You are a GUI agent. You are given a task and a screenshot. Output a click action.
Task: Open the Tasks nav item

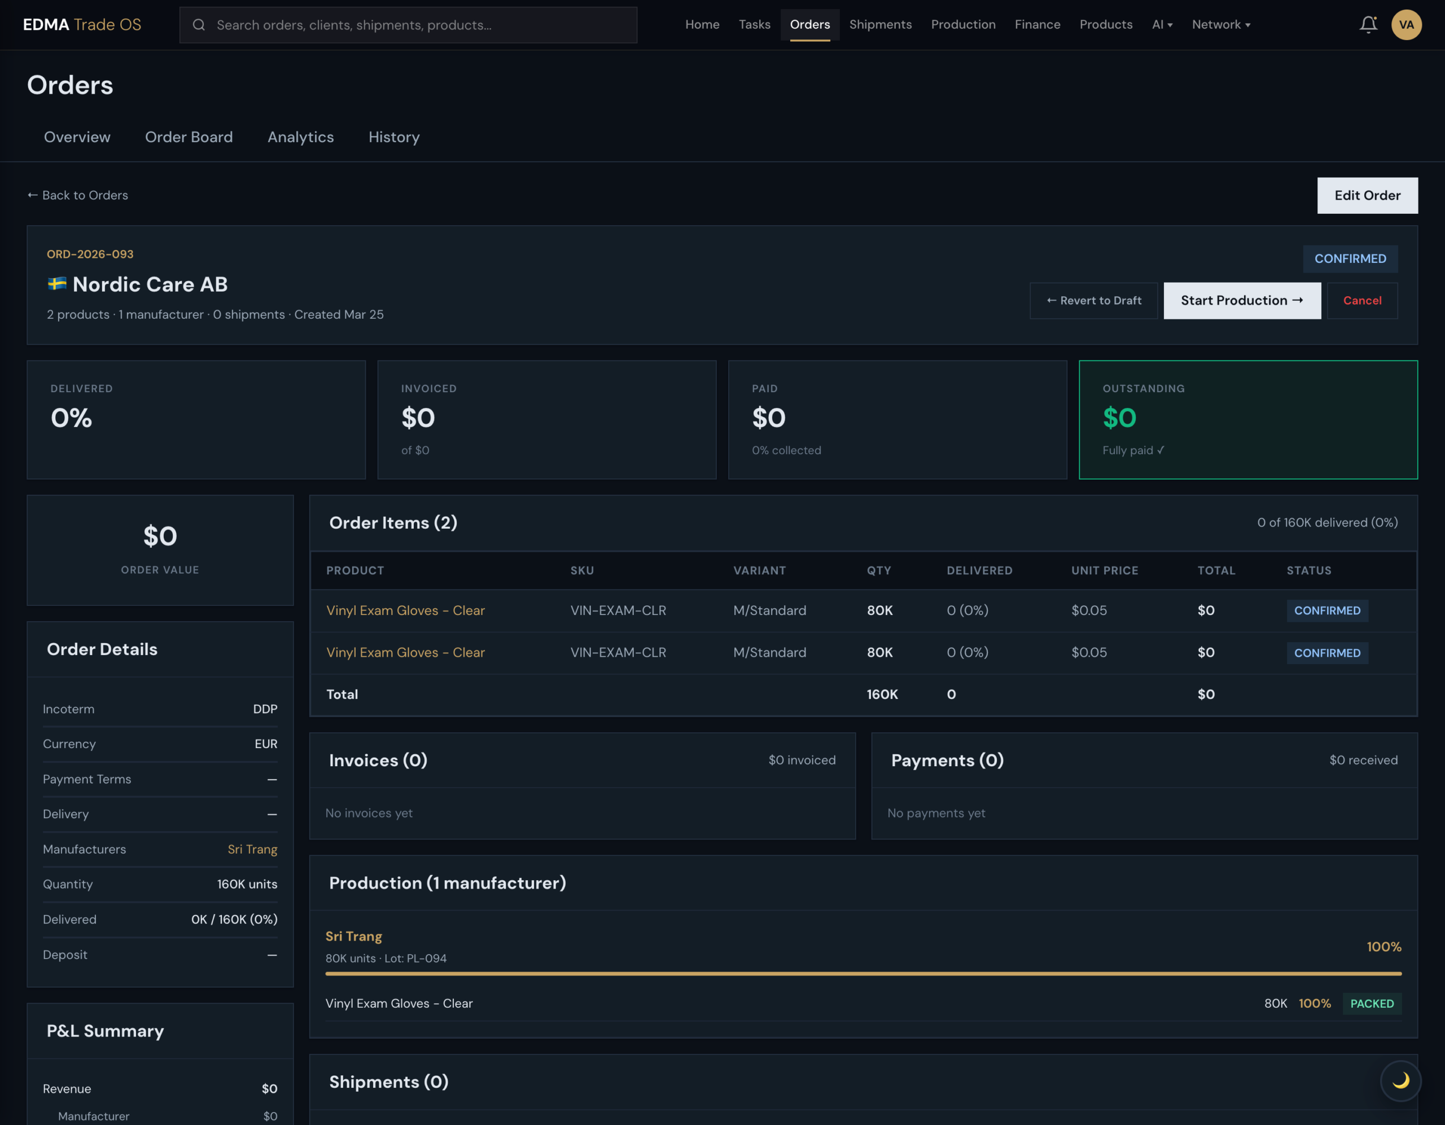pos(754,24)
